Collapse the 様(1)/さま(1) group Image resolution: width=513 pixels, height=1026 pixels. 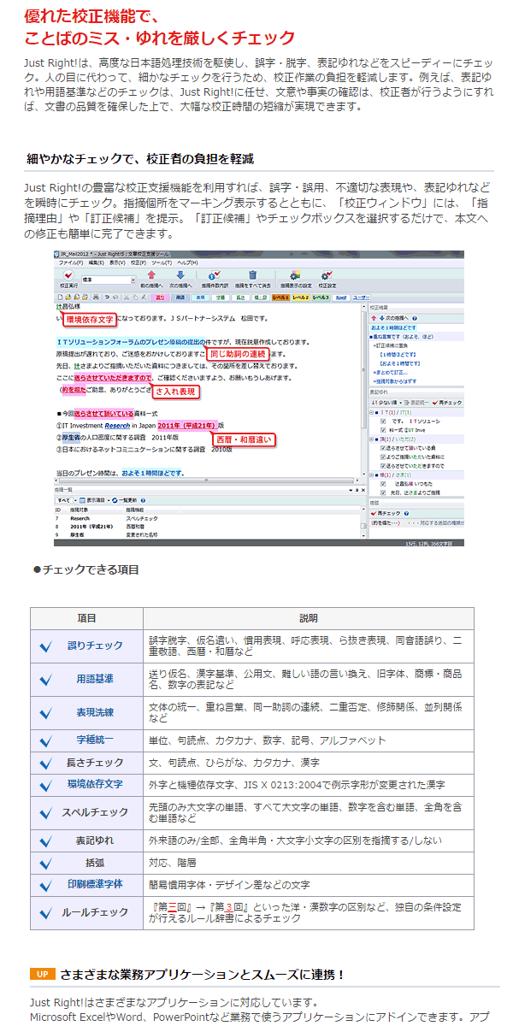(x=371, y=475)
